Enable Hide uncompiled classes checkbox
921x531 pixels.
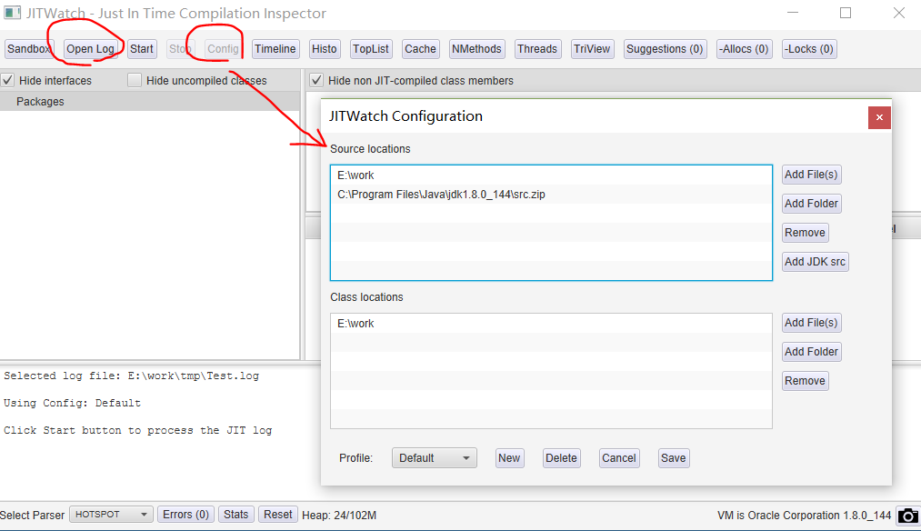[135, 81]
